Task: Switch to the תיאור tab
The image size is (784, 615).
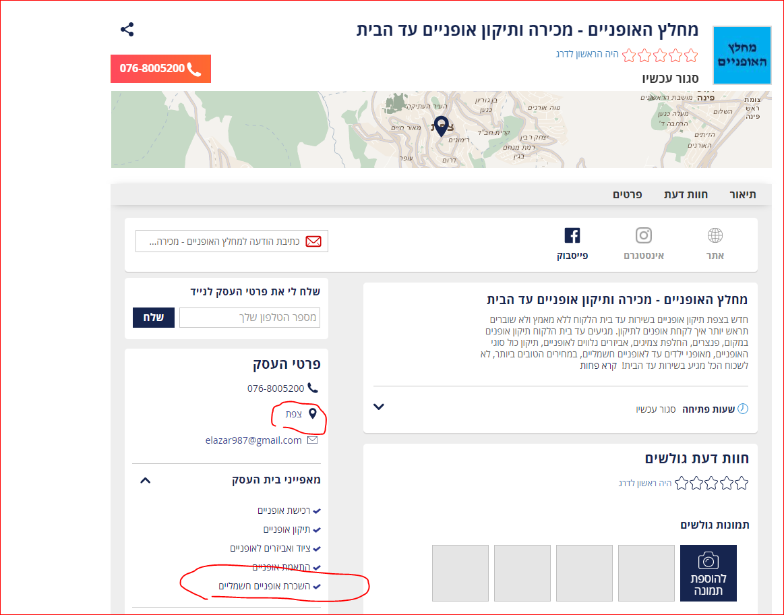Action: pyautogui.click(x=742, y=194)
